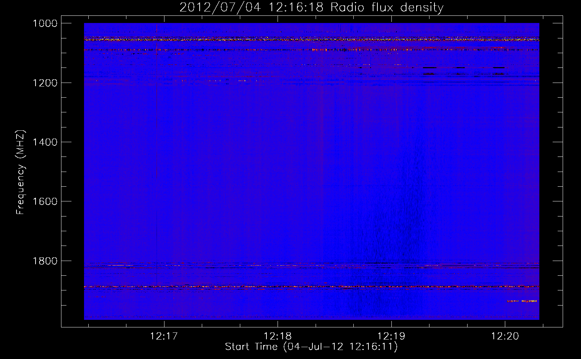Click the 12:18 time tick label

pyautogui.click(x=278, y=336)
